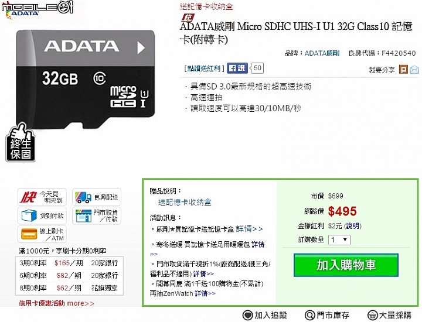Open 信用卡優惠活動 more link
The width and height of the screenshot is (422, 322).
coord(56,303)
